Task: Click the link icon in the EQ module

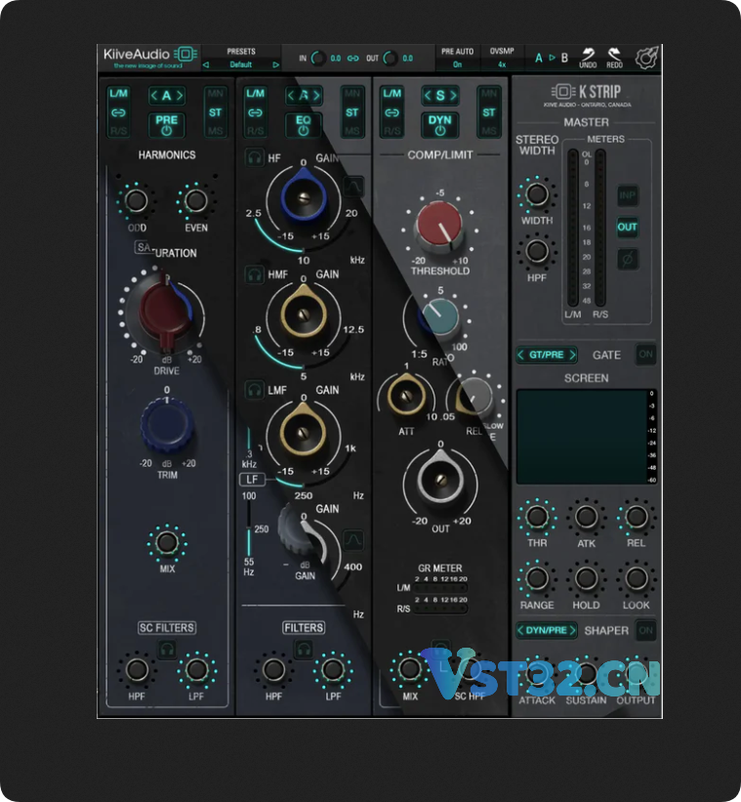Action: (255, 113)
